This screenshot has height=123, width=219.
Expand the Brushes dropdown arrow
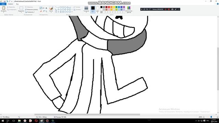pos(51,12)
